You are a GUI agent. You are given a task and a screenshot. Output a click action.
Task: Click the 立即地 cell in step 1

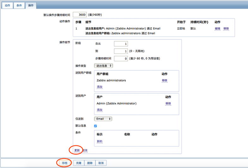181,29
